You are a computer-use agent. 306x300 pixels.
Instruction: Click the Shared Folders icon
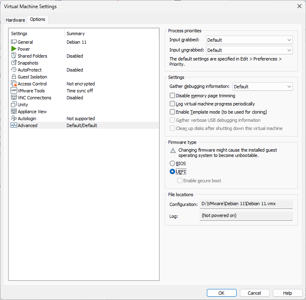(13, 56)
